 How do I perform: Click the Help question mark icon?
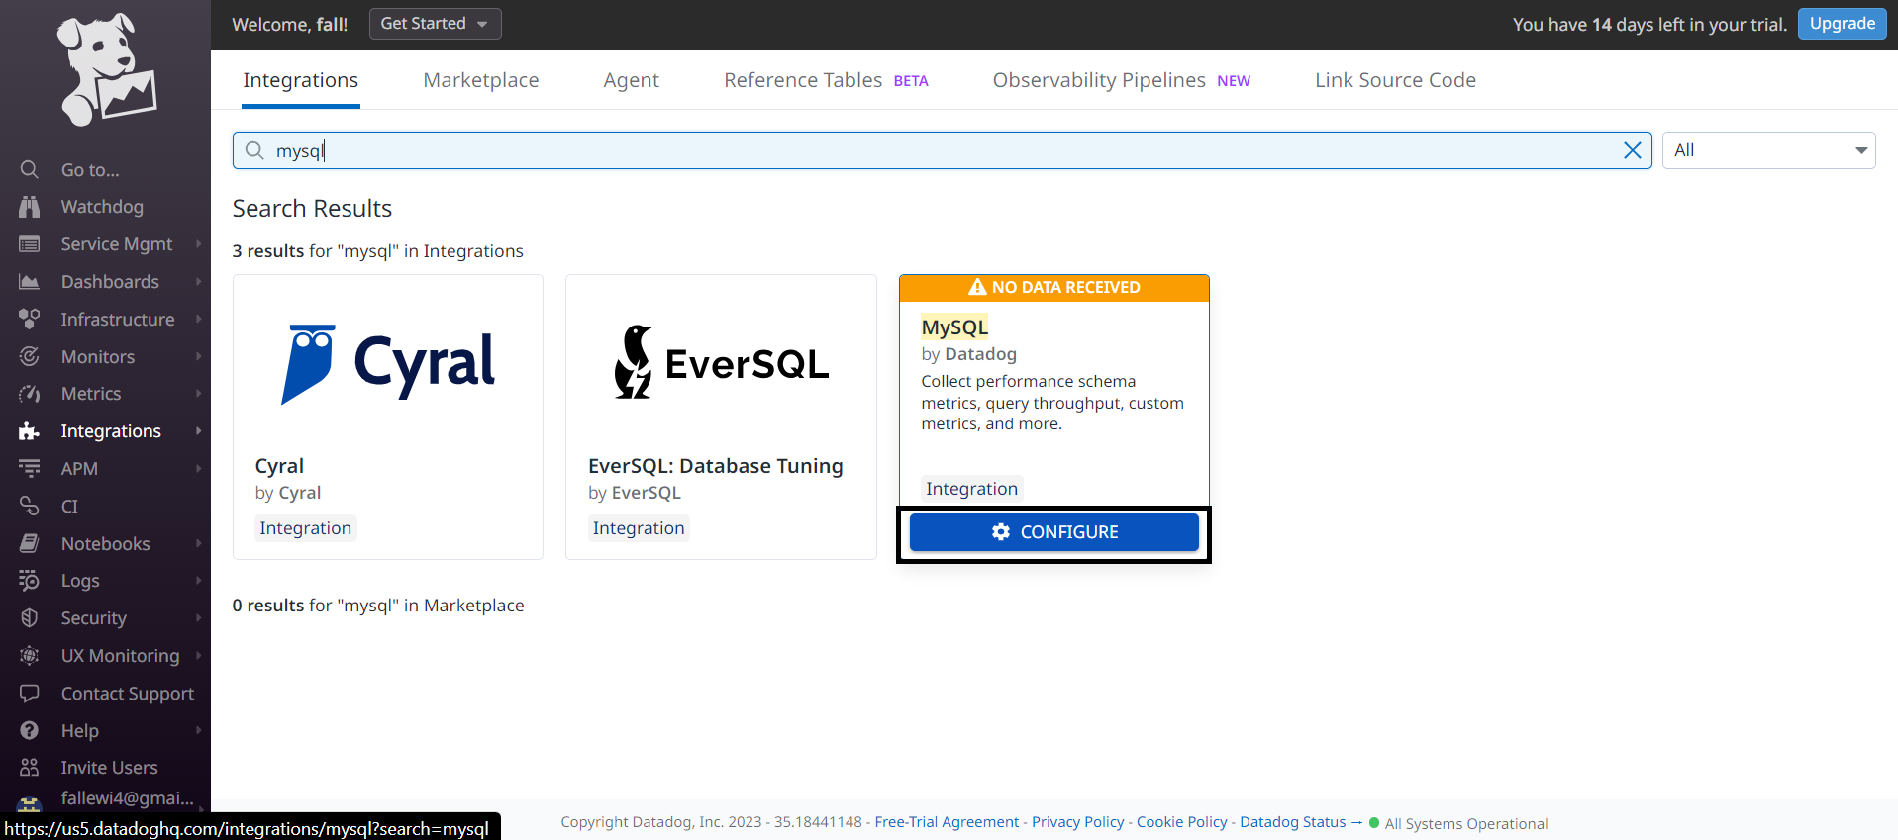click(30, 730)
